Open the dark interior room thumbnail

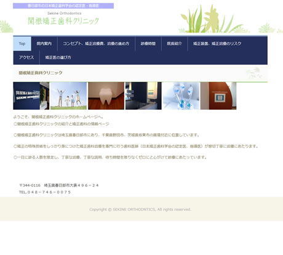(x=143, y=95)
